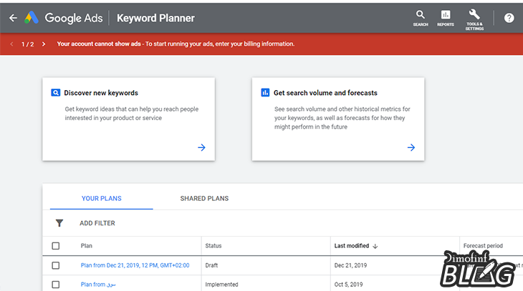The height and width of the screenshot is (291, 523).
Task: Go to previous notification with left chevron
Action: 11,44
